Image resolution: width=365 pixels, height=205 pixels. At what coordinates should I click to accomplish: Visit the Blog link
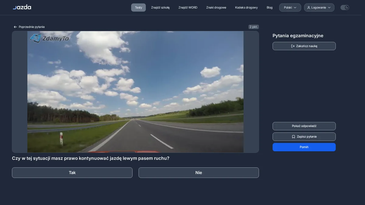[x=269, y=8]
